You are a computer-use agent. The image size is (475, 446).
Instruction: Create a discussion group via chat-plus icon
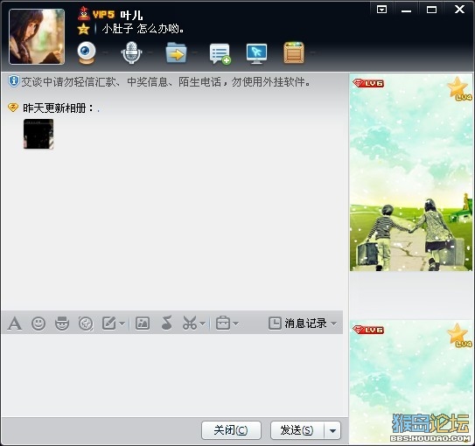220,53
